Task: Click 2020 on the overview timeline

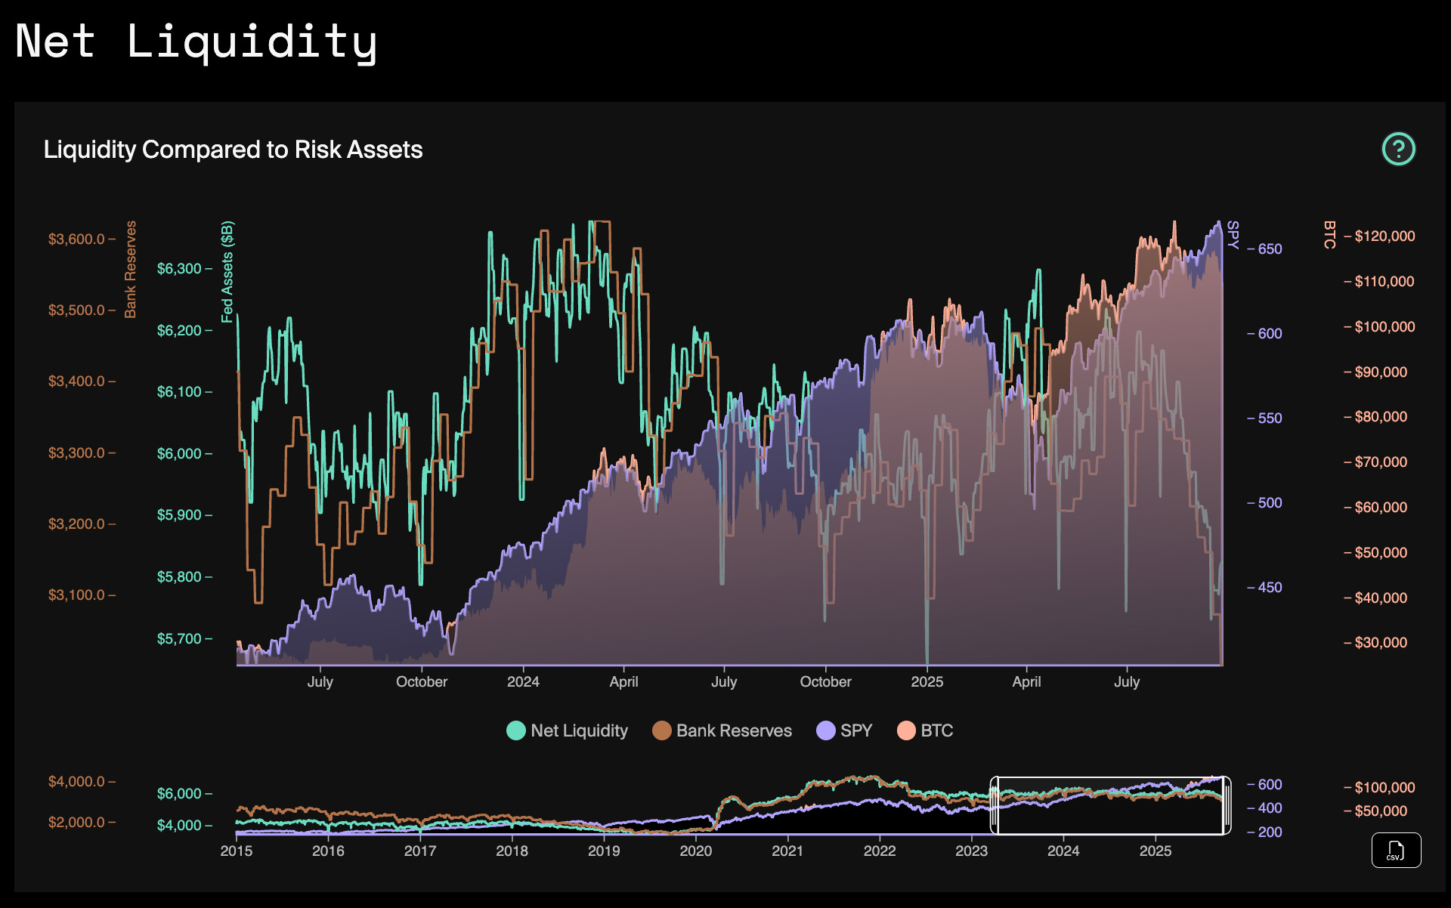Action: point(695,851)
